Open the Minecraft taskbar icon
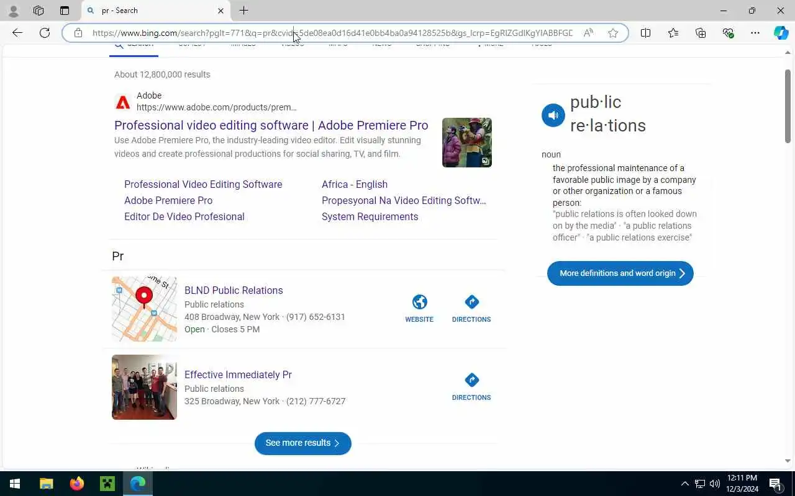Image resolution: width=795 pixels, height=496 pixels. tap(107, 484)
